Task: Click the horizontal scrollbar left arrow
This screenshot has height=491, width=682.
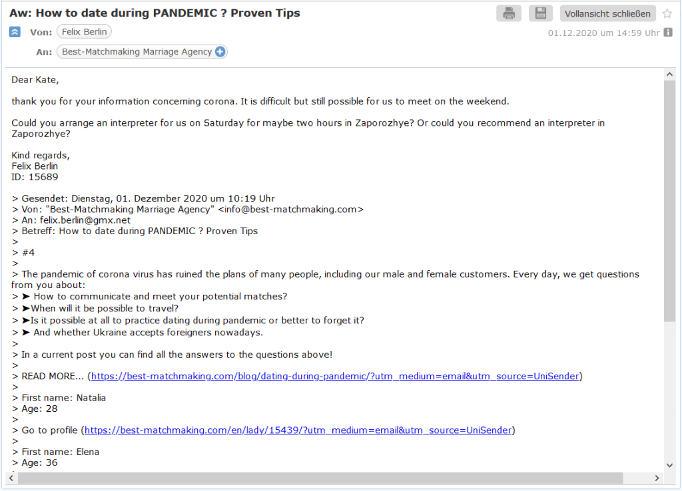Action: [11, 478]
